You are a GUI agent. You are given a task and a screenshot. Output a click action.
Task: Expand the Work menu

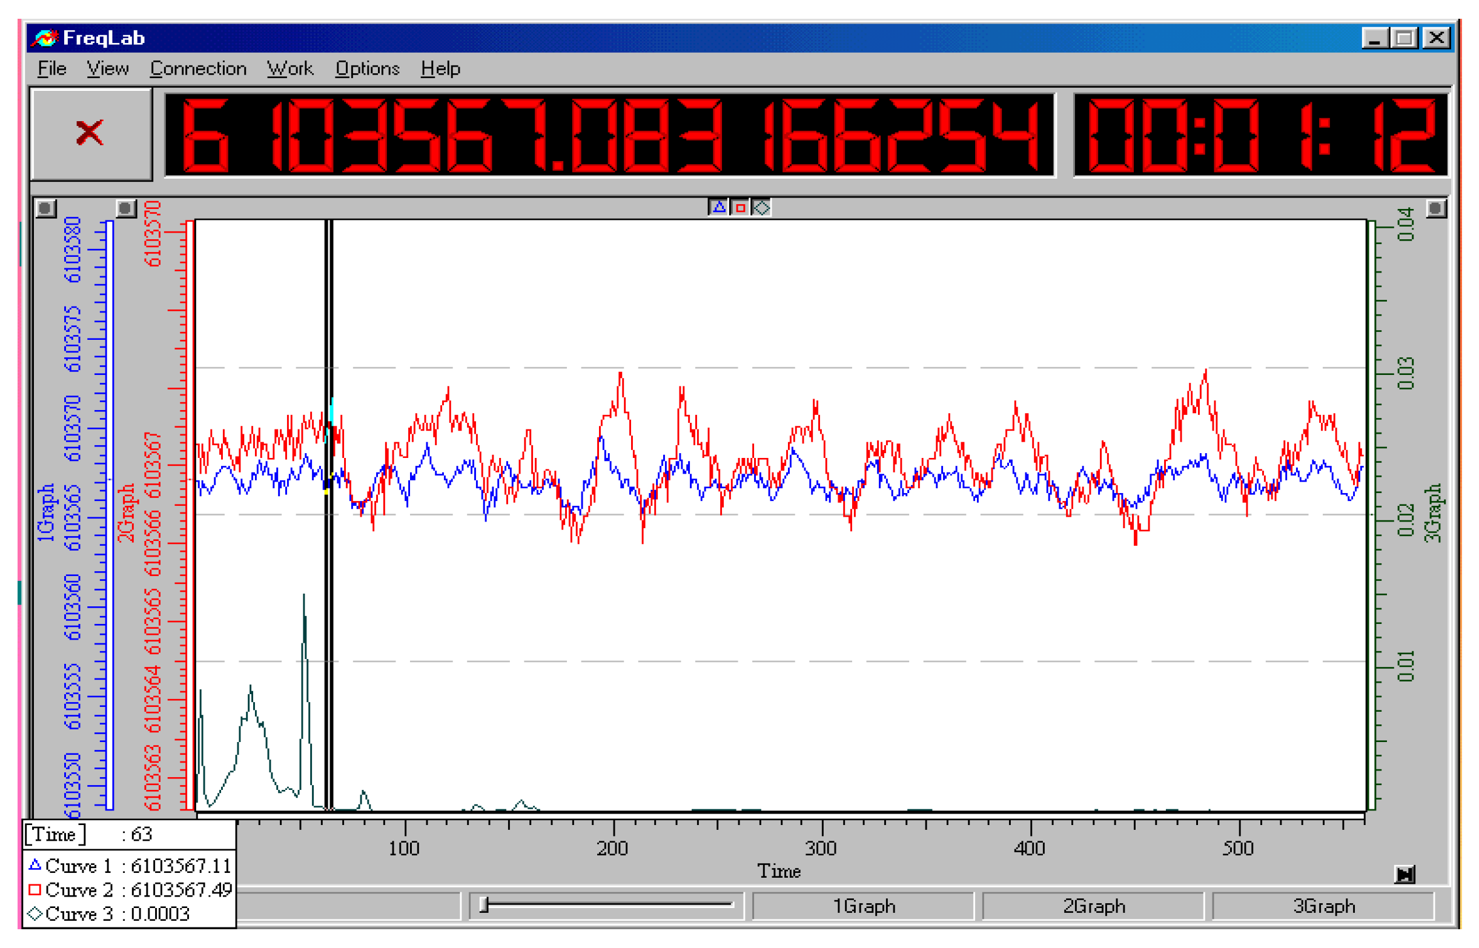point(290,68)
